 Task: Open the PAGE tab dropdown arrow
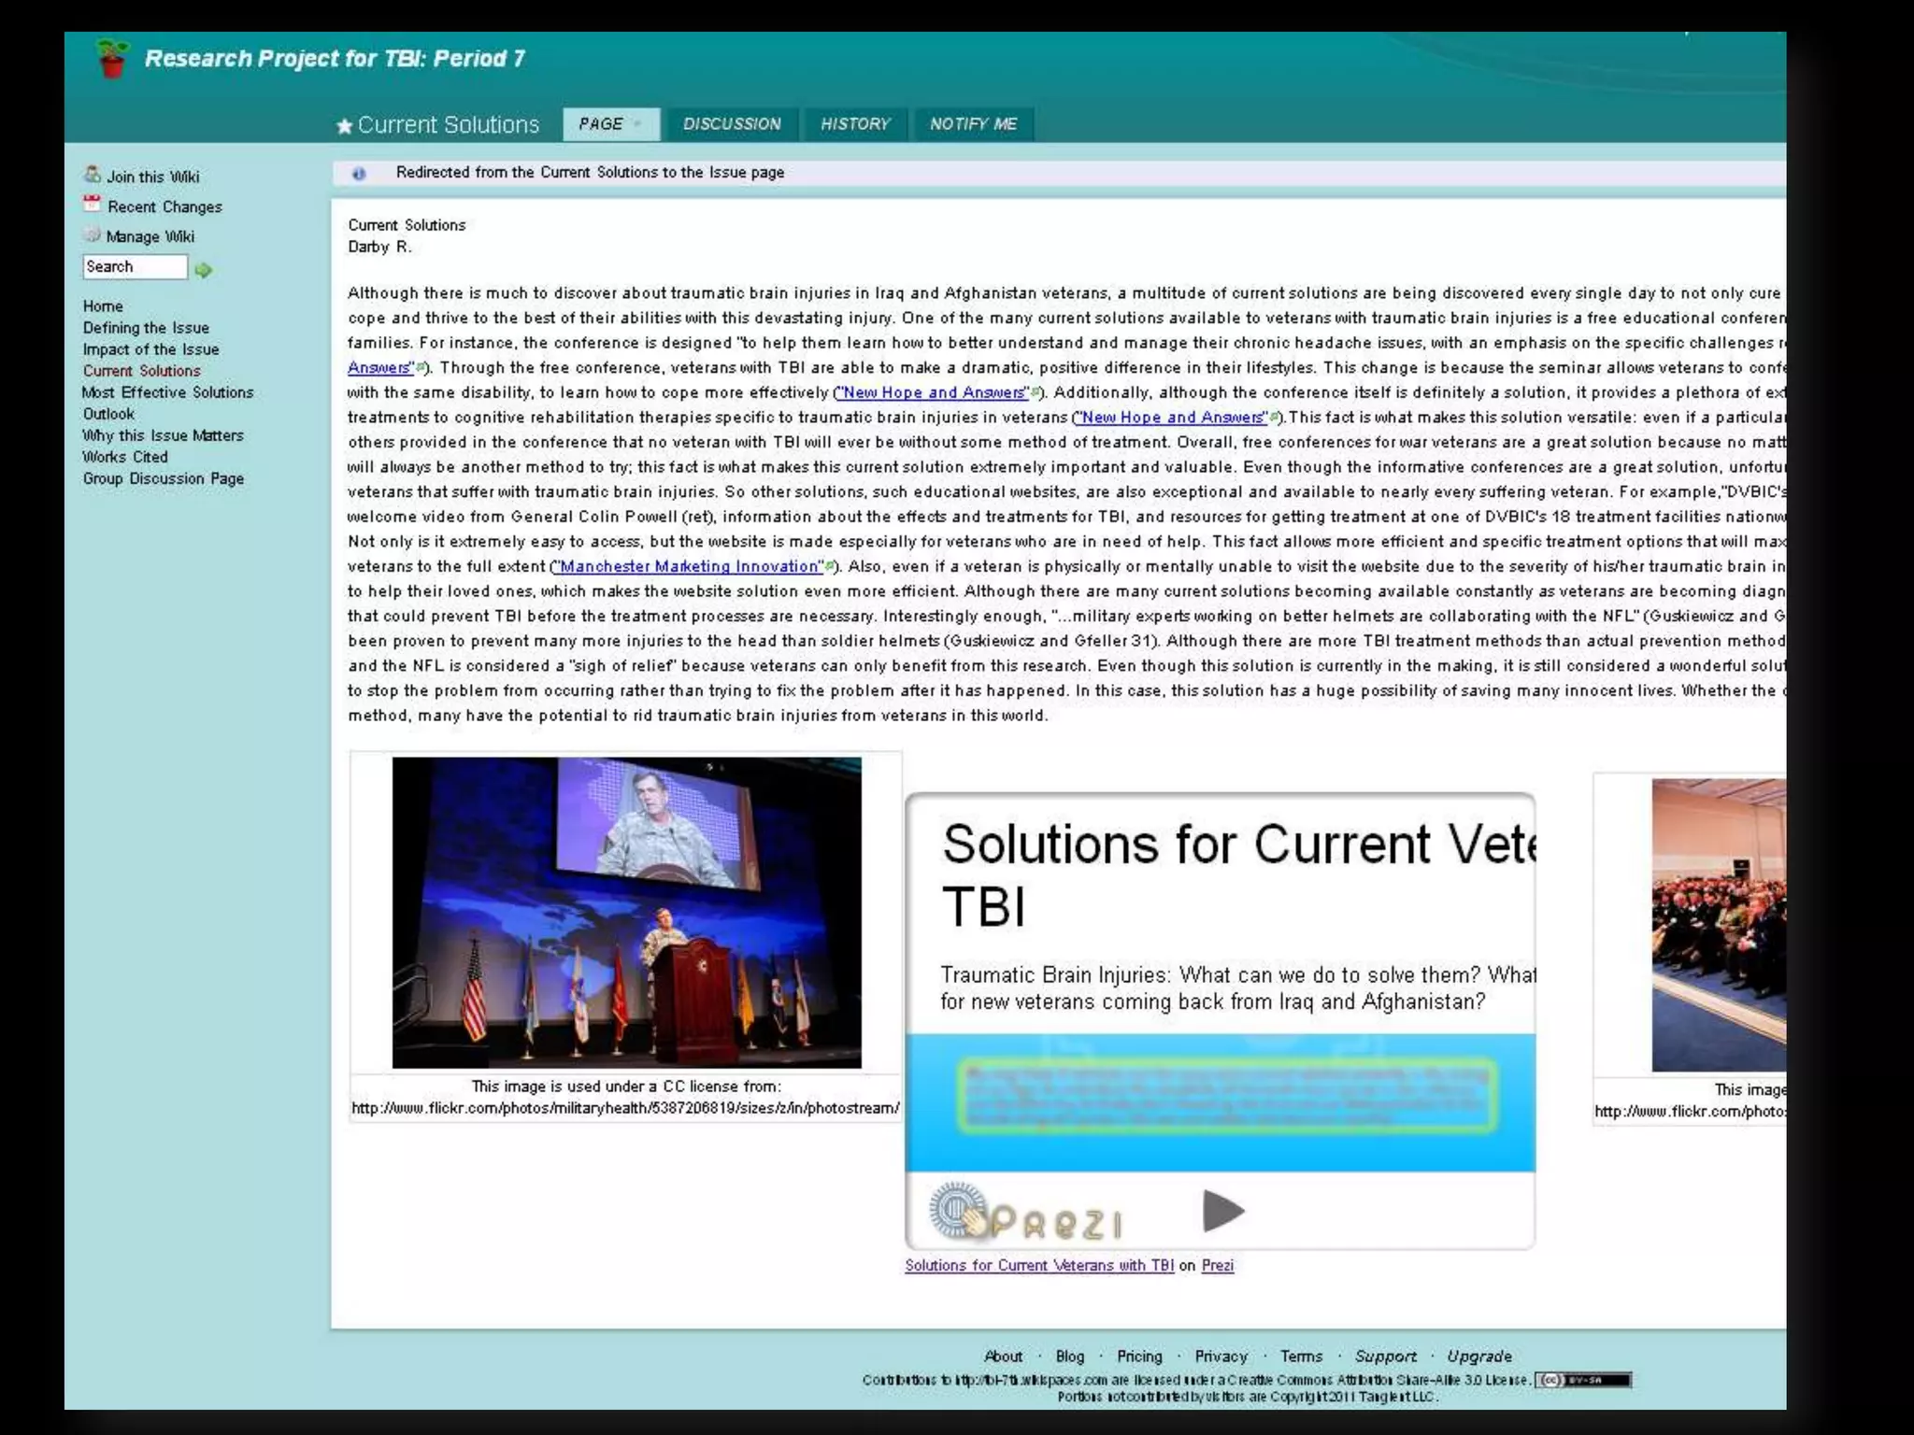tap(638, 124)
